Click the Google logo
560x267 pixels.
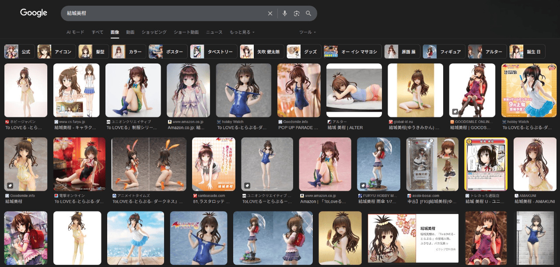(34, 13)
